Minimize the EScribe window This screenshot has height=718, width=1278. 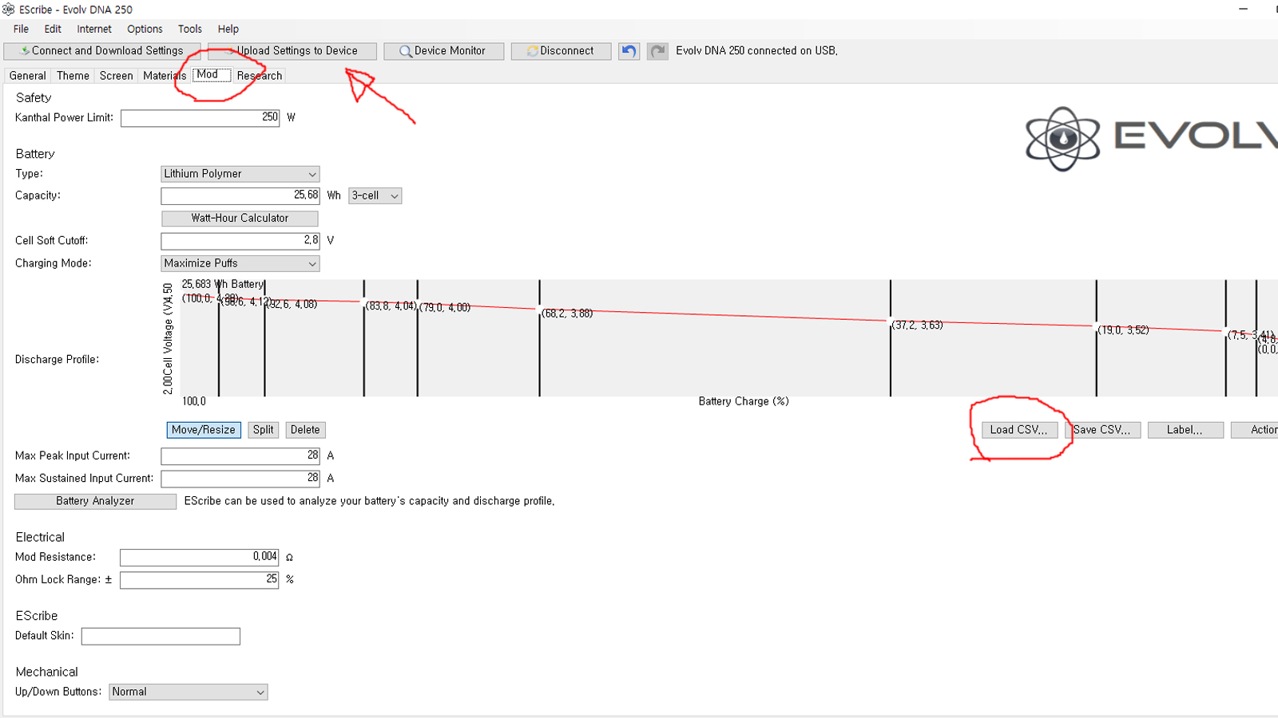(x=1243, y=9)
